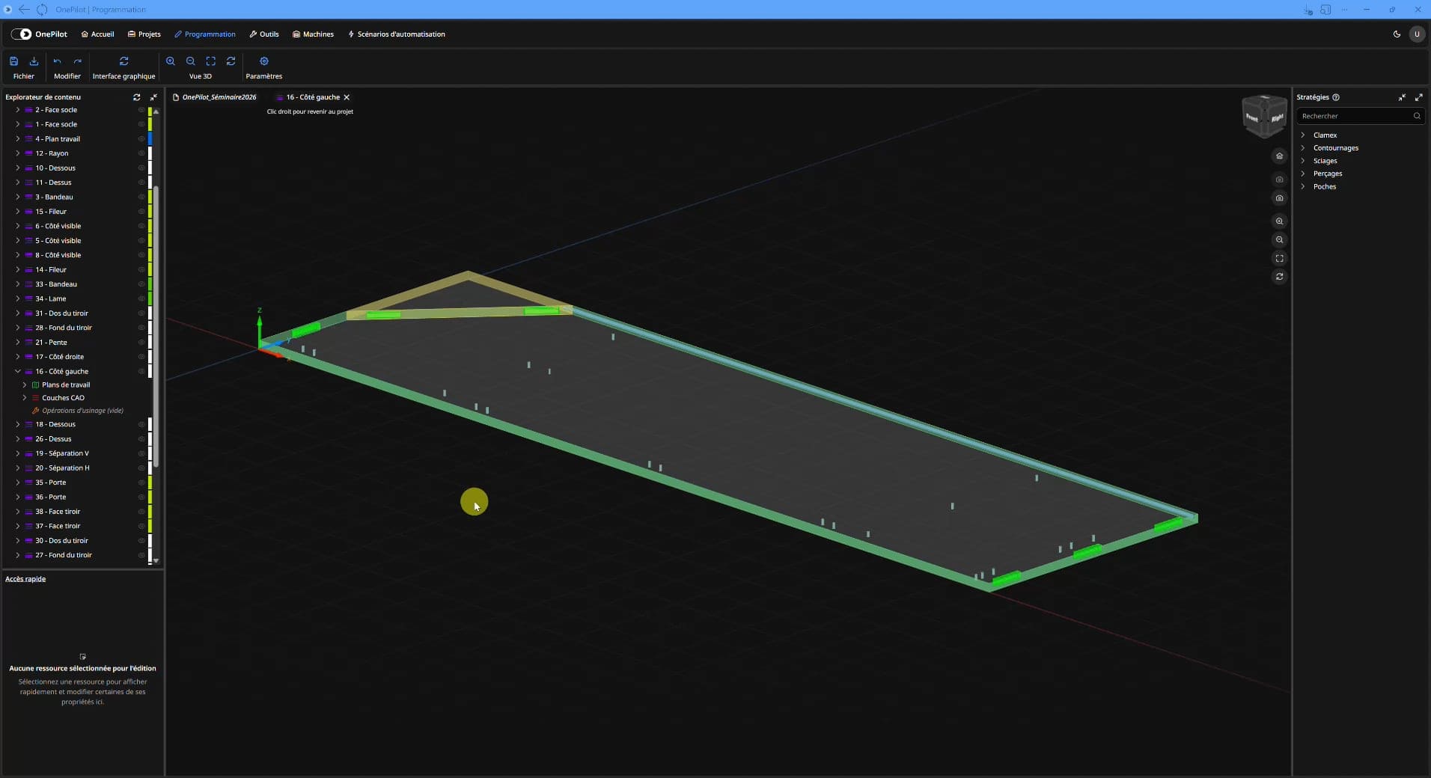The image size is (1431, 778).
Task: Click the blue color bar of 4 - Plan travail
Action: (x=150, y=139)
